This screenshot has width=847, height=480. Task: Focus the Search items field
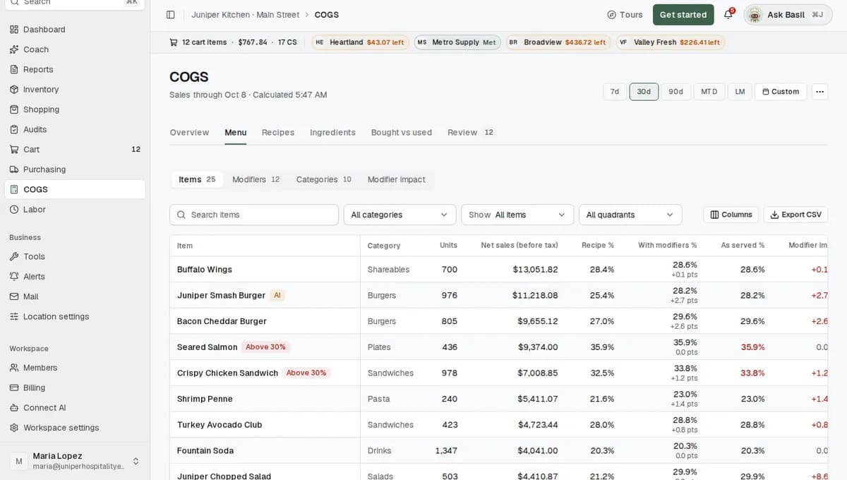tap(254, 215)
